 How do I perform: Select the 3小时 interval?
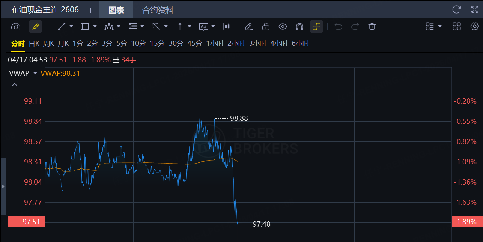click(x=257, y=44)
